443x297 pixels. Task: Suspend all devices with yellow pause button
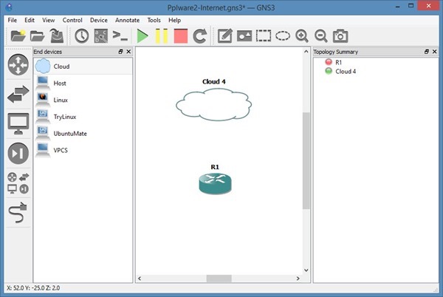(162, 36)
